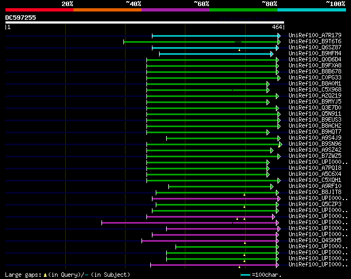Select the UniRef100_Q5CZP3 label
Viewport: 351px width, 279px height.
pyautogui.click(x=315, y=204)
